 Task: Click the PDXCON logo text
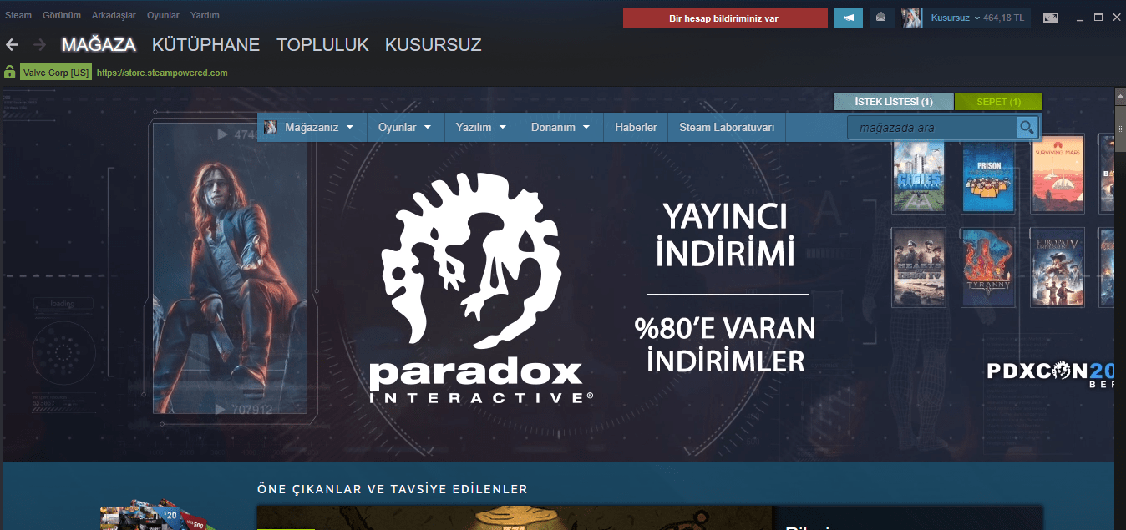pos(1051,374)
